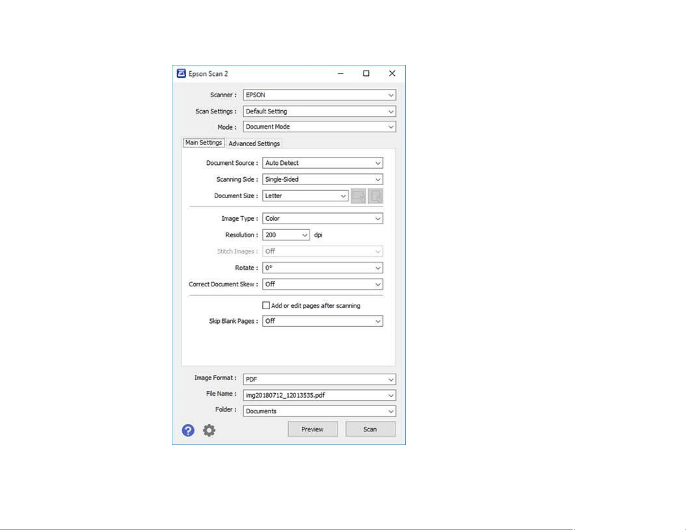Screen dimensions: 686x530
Task: Click the File Name label text
Action: pyautogui.click(x=221, y=394)
